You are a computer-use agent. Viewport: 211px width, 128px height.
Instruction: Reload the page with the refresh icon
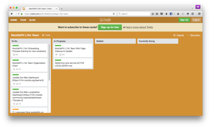point(114,14)
